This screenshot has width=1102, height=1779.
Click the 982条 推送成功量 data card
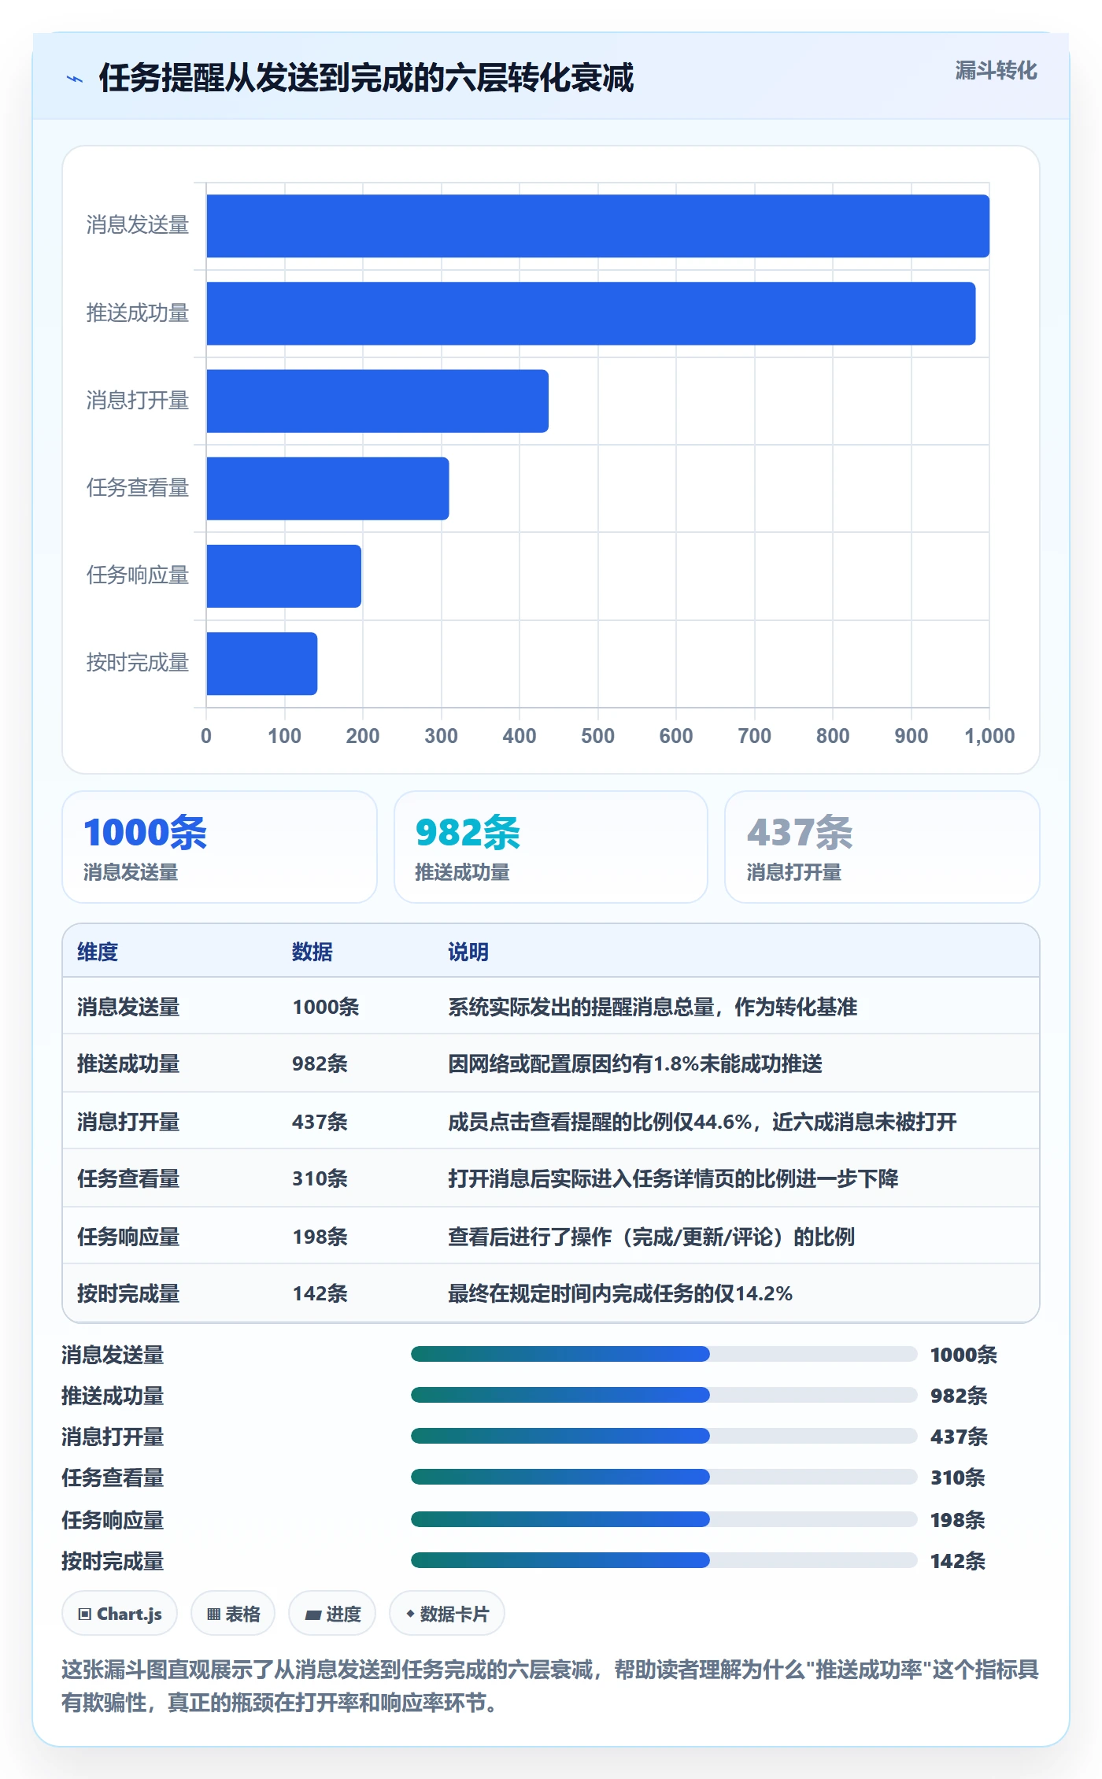pos(551,847)
